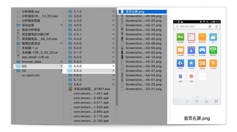This screenshot has height=132, width=237.
Task: Click the tabs window icon in phone bottom bar
Action: (216, 101)
